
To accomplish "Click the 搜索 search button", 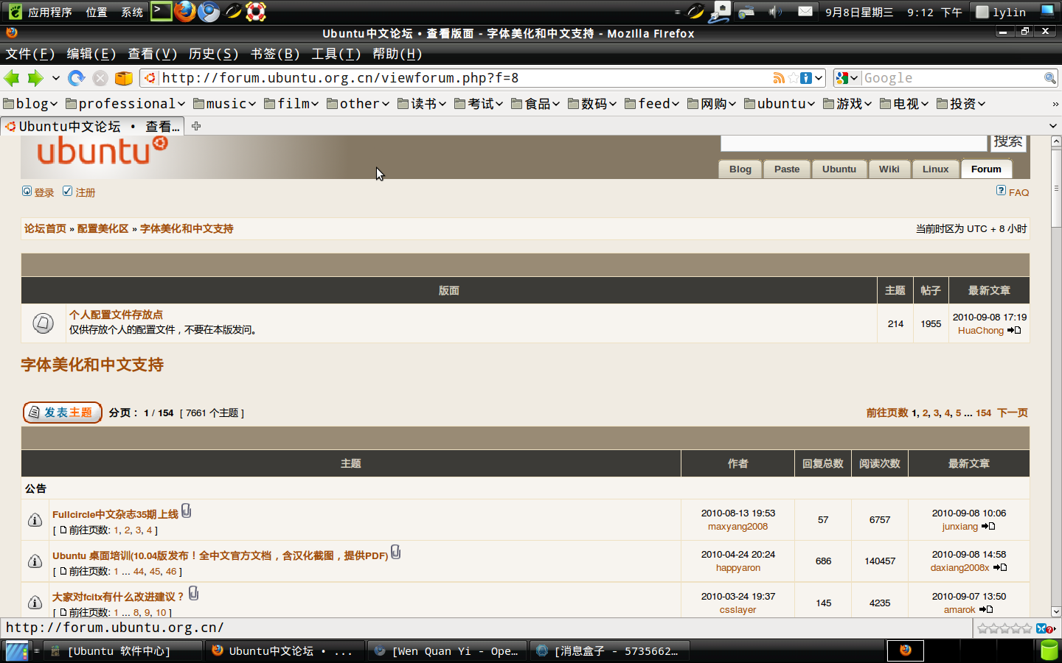I will tap(1007, 141).
